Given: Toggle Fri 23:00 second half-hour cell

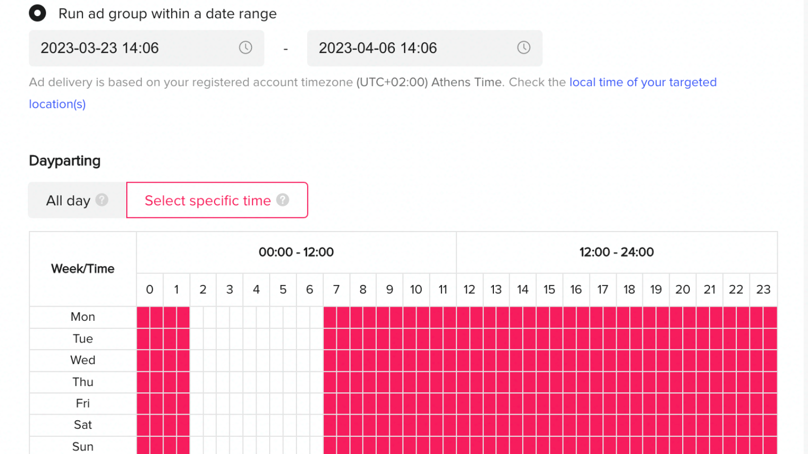Looking at the screenshot, I should pyautogui.click(x=770, y=404).
